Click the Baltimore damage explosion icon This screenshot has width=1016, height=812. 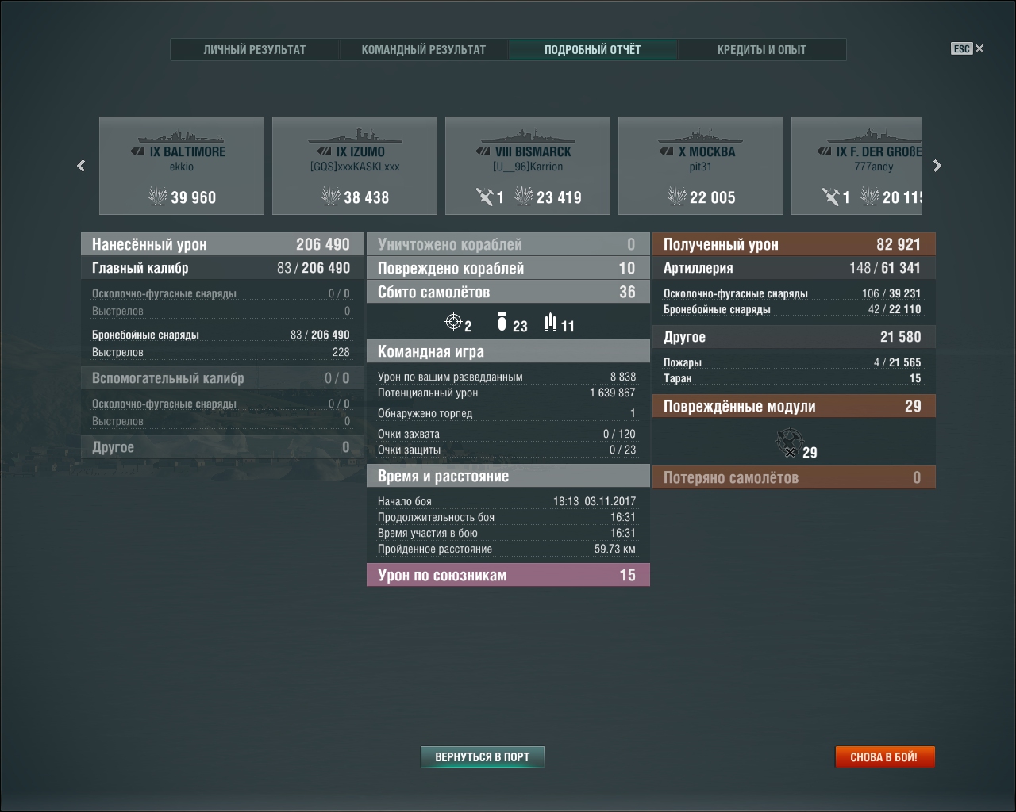click(x=157, y=196)
